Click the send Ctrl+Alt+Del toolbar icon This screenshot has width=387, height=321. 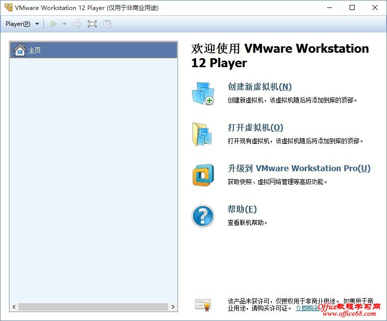[77, 24]
